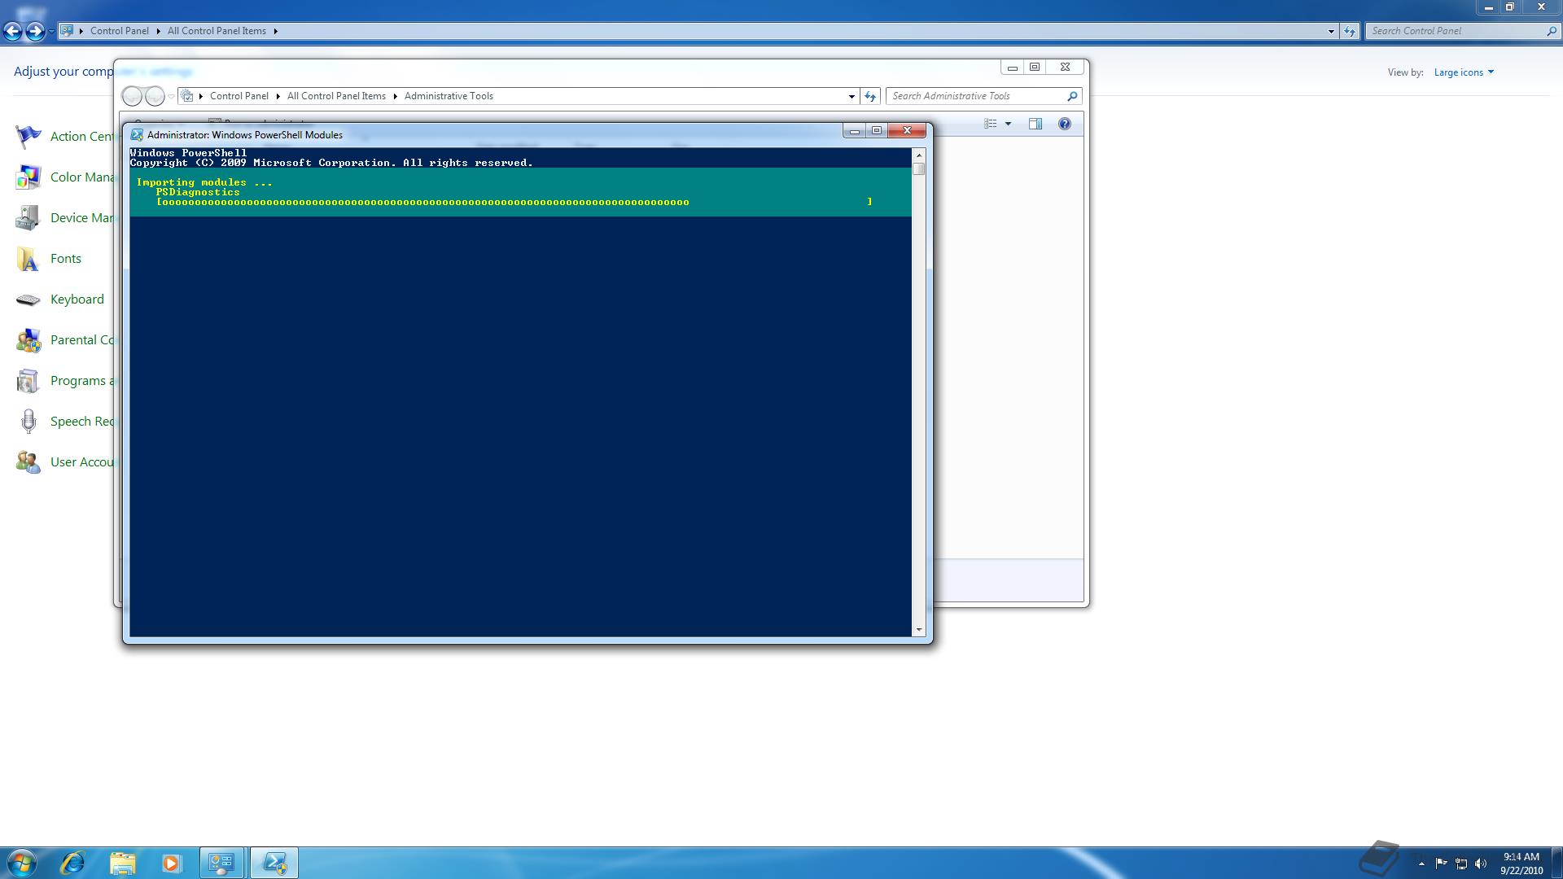Expand arrow before Administrative Tools breadcrumb
Viewport: 1563px width, 879px height.
pos(396,96)
